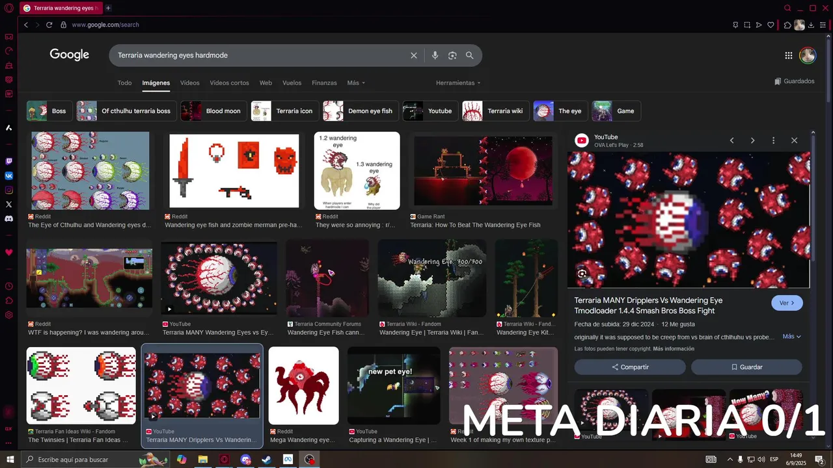Switch to the Videos search tab
Screen dimensions: 833x468
click(x=190, y=83)
